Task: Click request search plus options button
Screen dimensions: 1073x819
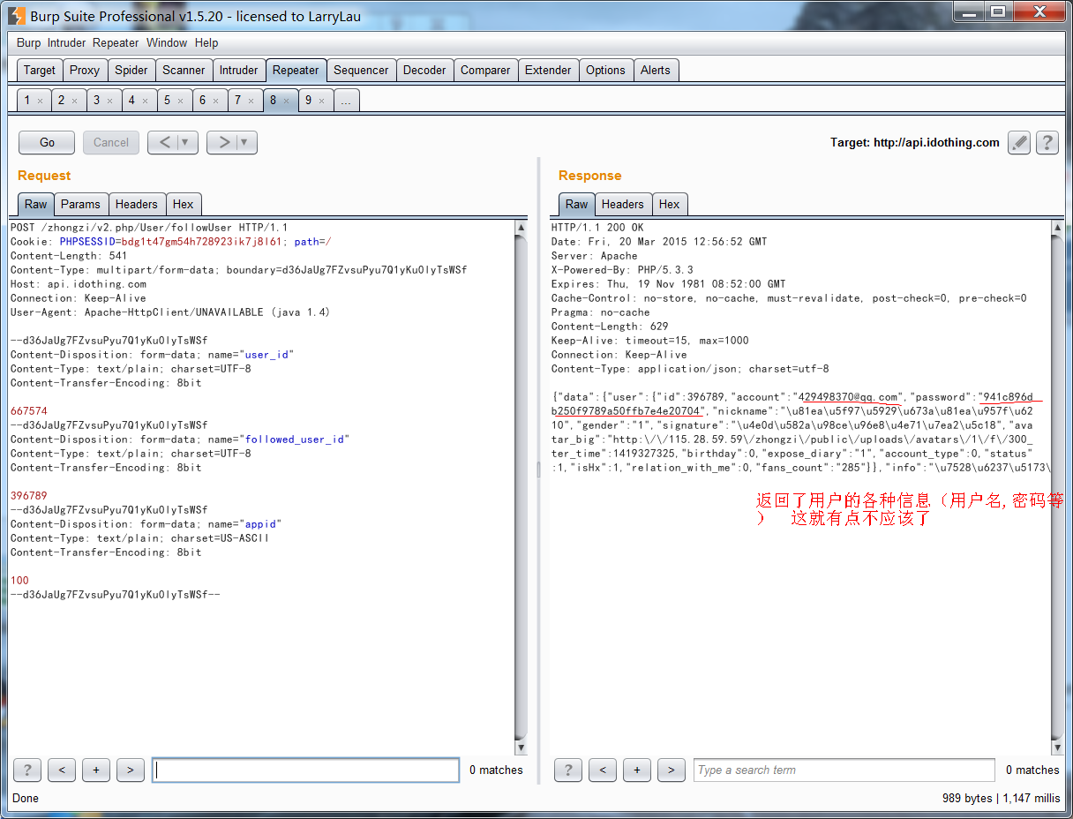Action: pos(96,770)
